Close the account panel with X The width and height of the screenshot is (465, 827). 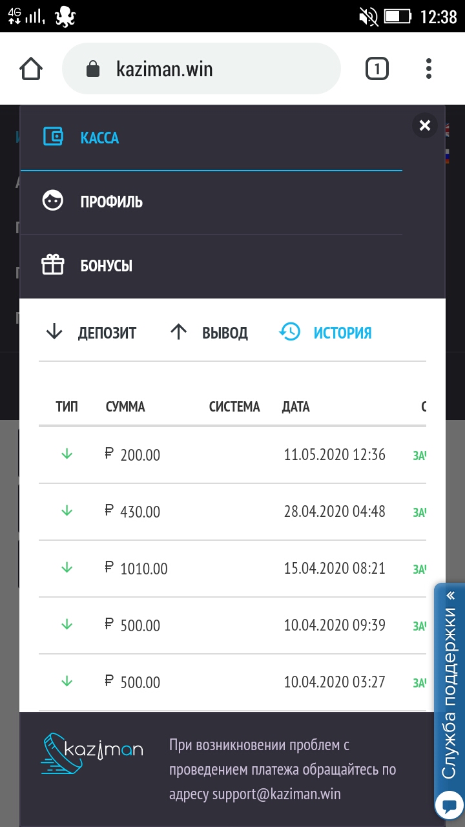coord(424,125)
